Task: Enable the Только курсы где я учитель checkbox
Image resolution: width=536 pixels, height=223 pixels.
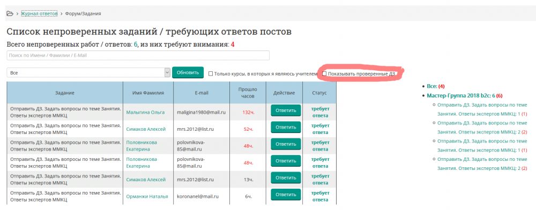Action: tap(211, 73)
